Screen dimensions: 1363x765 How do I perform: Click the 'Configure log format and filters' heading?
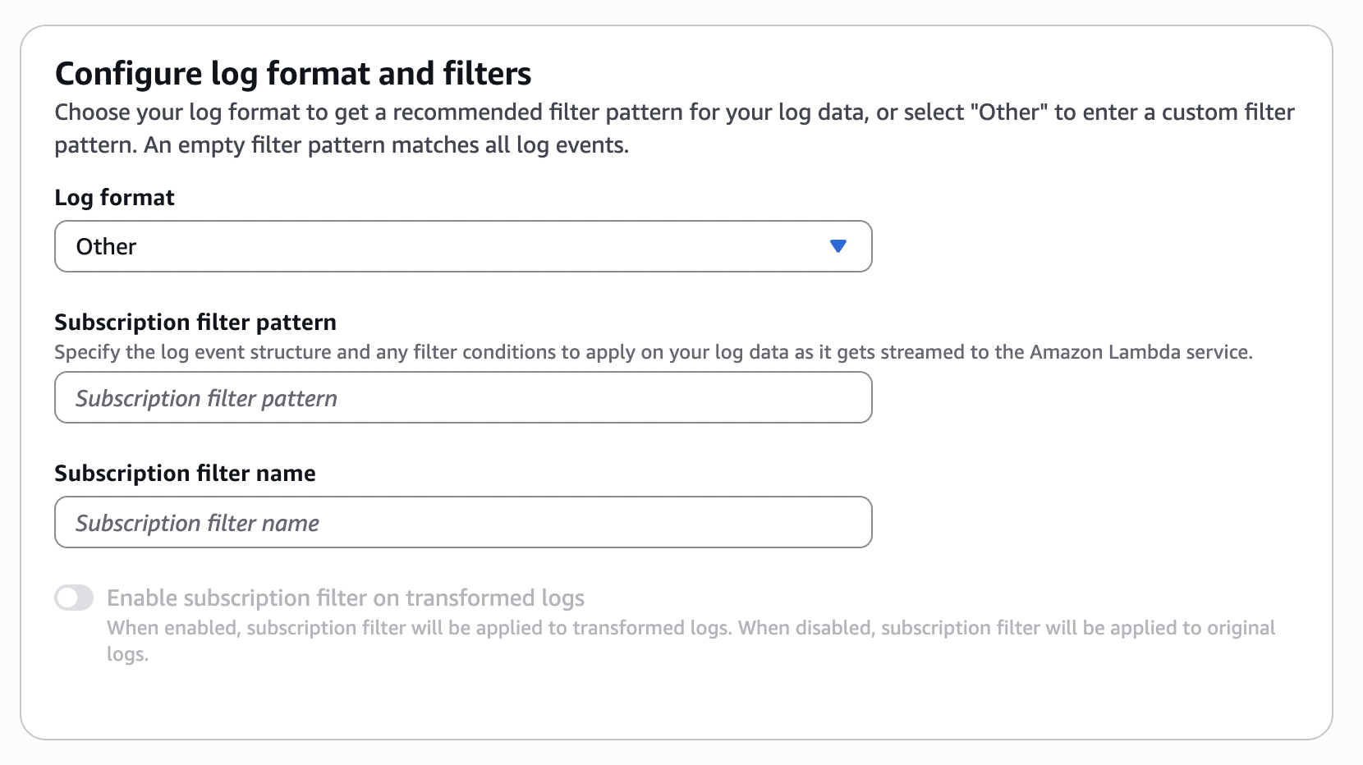[293, 74]
